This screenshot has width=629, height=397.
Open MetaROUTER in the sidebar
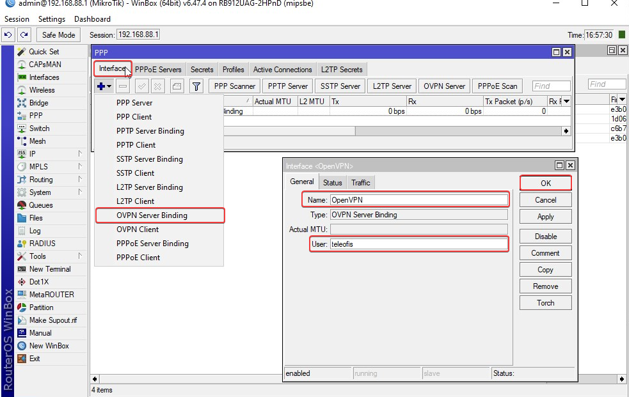[51, 295]
